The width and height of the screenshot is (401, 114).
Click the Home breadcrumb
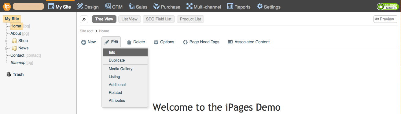pyautogui.click(x=104, y=31)
